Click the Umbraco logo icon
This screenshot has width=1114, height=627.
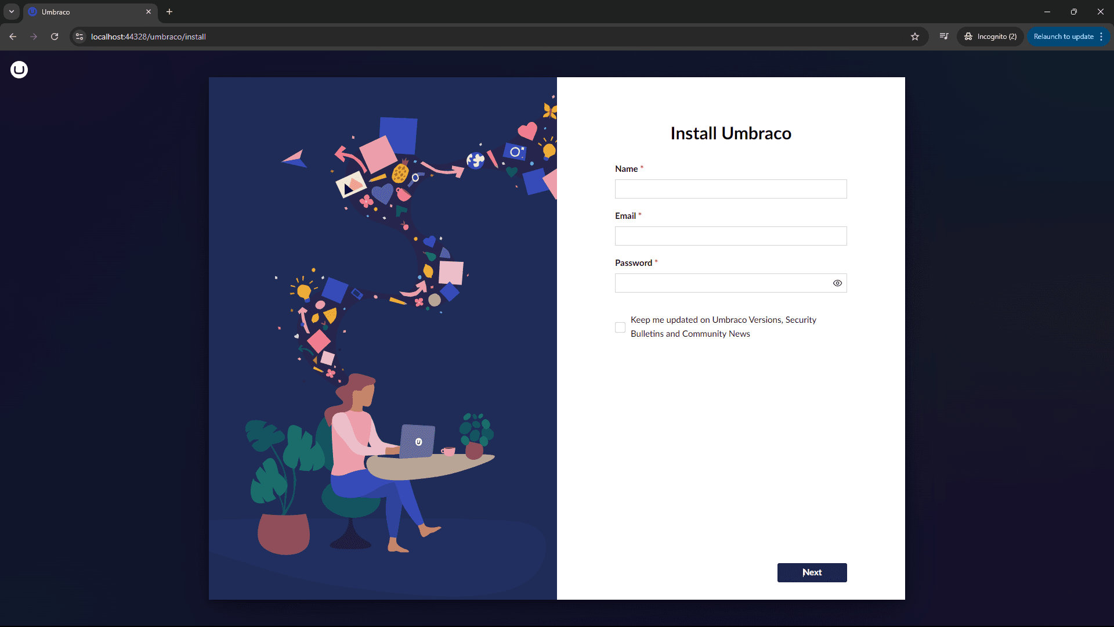tap(19, 70)
